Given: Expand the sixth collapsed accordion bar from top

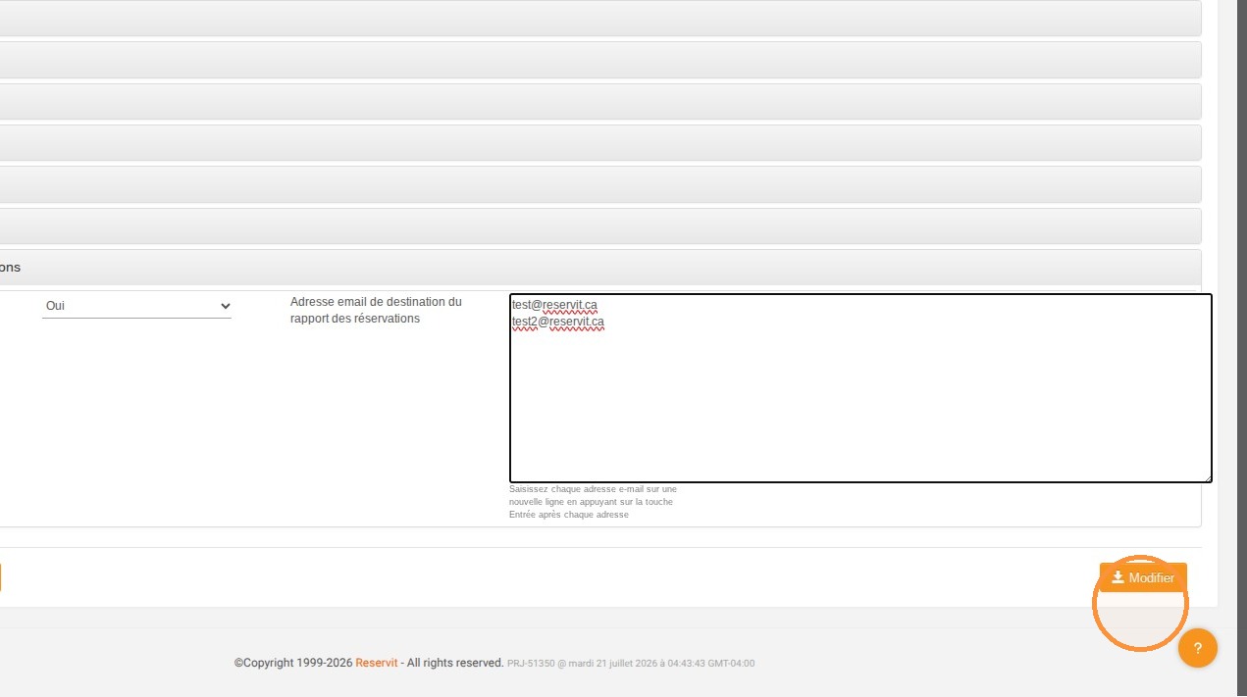Looking at the screenshot, I should (600, 225).
